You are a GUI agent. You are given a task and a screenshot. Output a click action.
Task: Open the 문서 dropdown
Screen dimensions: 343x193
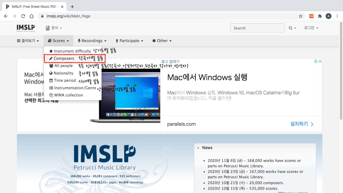(x=54, y=28)
